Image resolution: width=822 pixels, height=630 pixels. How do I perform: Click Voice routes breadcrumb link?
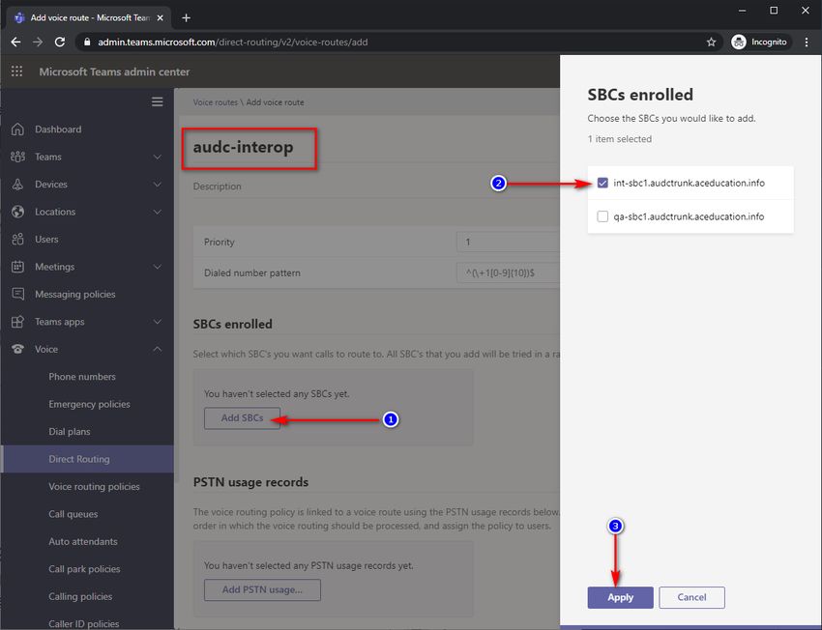tap(215, 102)
